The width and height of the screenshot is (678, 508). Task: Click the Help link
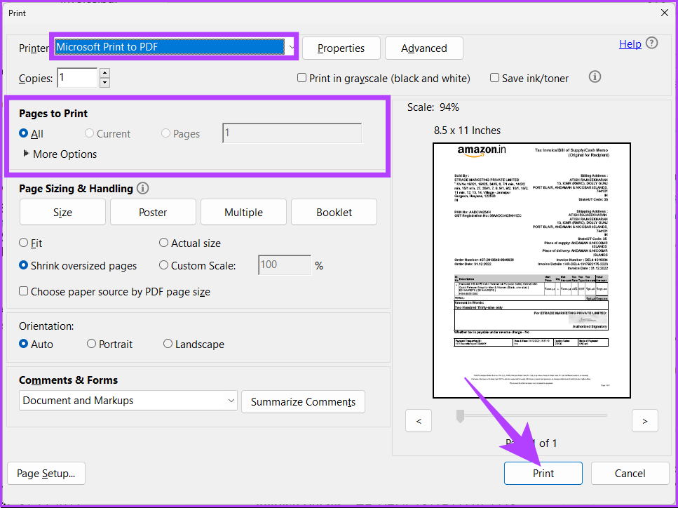click(630, 44)
